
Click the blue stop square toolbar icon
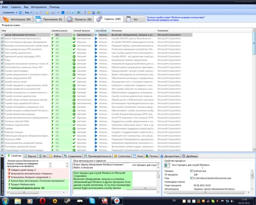pos(63,12)
